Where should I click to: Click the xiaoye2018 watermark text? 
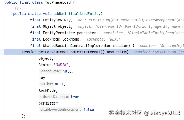(165, 113)
